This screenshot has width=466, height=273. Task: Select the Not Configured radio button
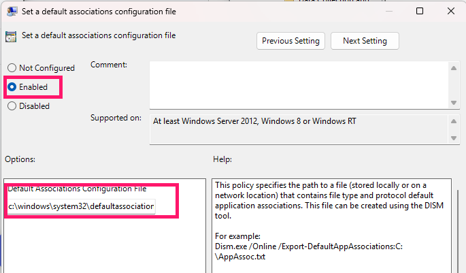click(41, 68)
